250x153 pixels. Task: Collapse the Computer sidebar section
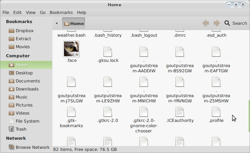tap(17, 56)
